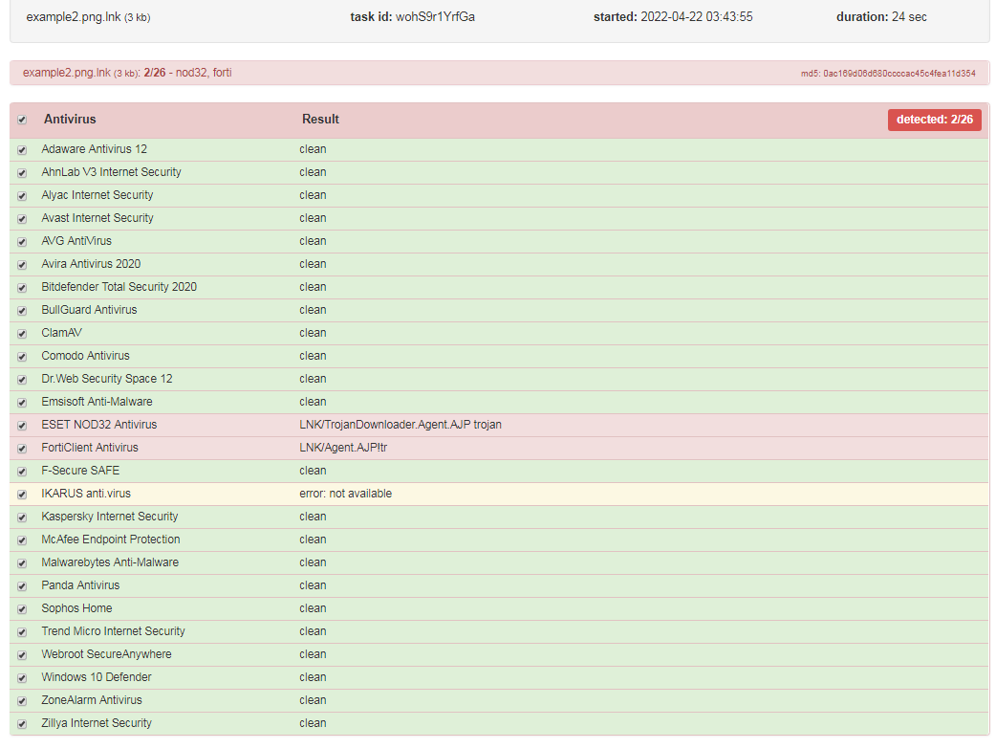Click the Kaspersky Internet Security name
The height and width of the screenshot is (749, 996).
[x=109, y=517]
